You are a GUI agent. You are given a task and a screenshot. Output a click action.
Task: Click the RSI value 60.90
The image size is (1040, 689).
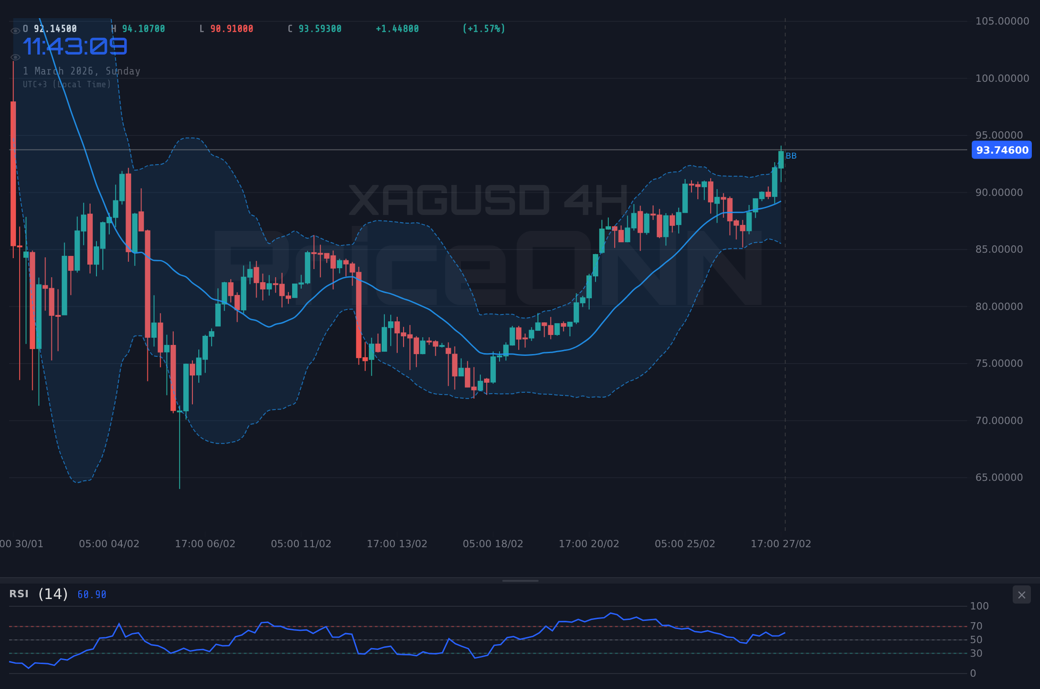[x=91, y=594]
